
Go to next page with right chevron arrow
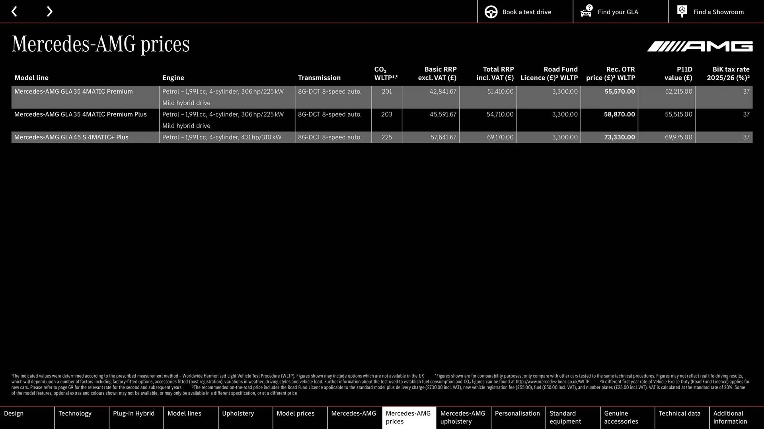tap(49, 12)
